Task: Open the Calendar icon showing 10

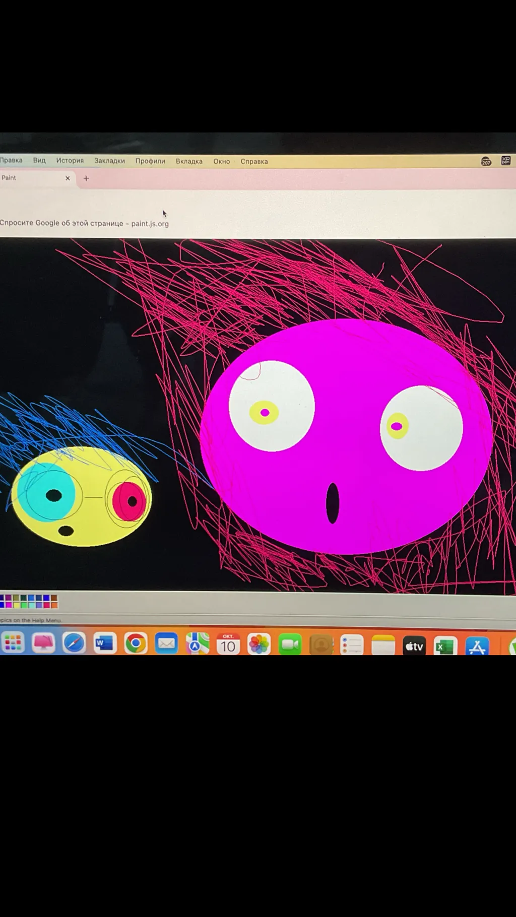Action: tap(228, 644)
